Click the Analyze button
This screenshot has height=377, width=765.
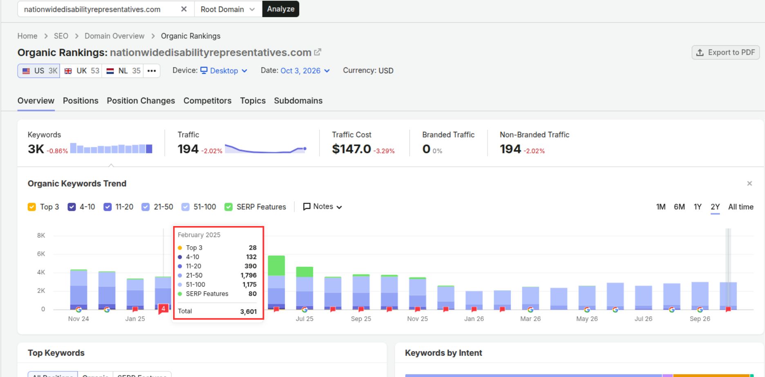281,9
